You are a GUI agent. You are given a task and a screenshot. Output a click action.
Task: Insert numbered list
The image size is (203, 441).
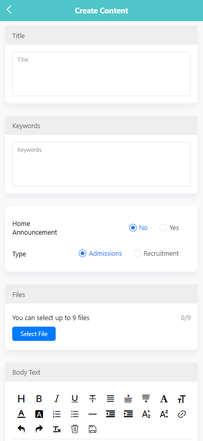click(57, 414)
